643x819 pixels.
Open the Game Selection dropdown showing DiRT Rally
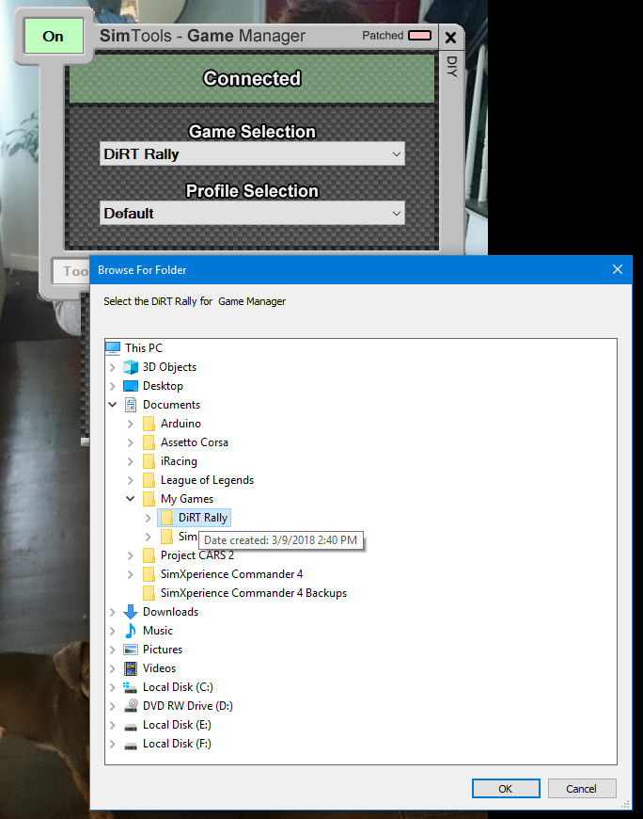click(x=252, y=154)
